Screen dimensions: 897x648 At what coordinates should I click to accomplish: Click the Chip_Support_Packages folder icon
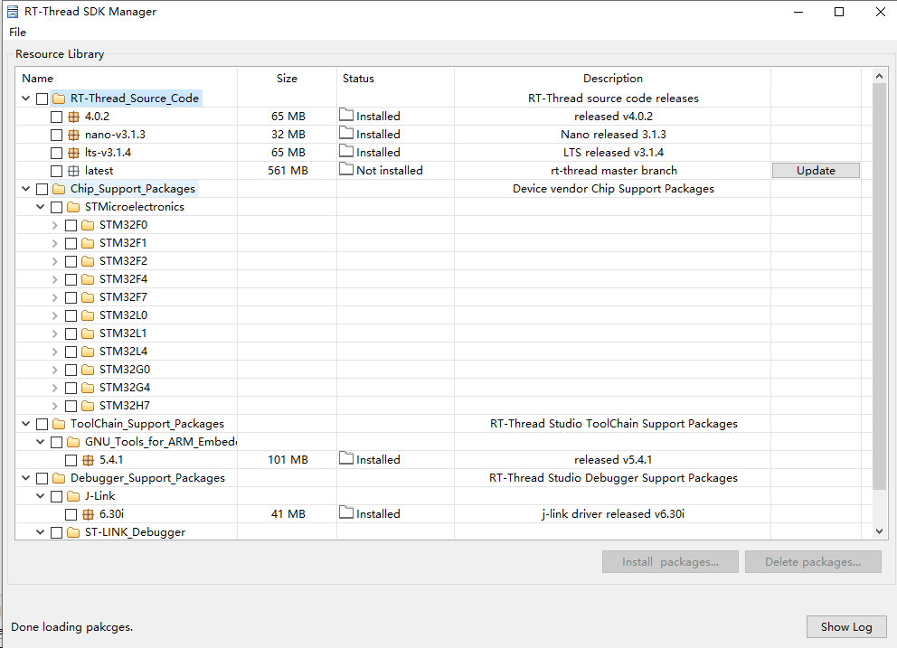[59, 189]
